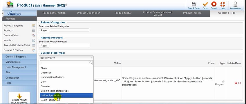Choose Select the Hand Shovel type option
This screenshot has height=104, width=246.
(x=66, y=91)
